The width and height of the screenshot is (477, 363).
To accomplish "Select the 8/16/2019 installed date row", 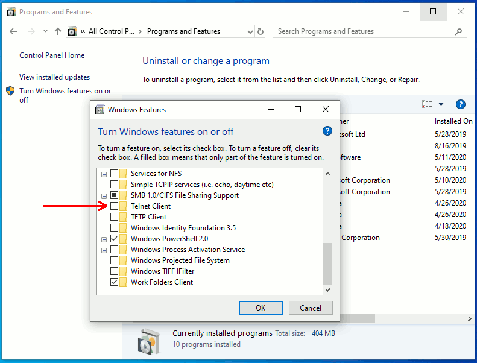I will pos(450,146).
